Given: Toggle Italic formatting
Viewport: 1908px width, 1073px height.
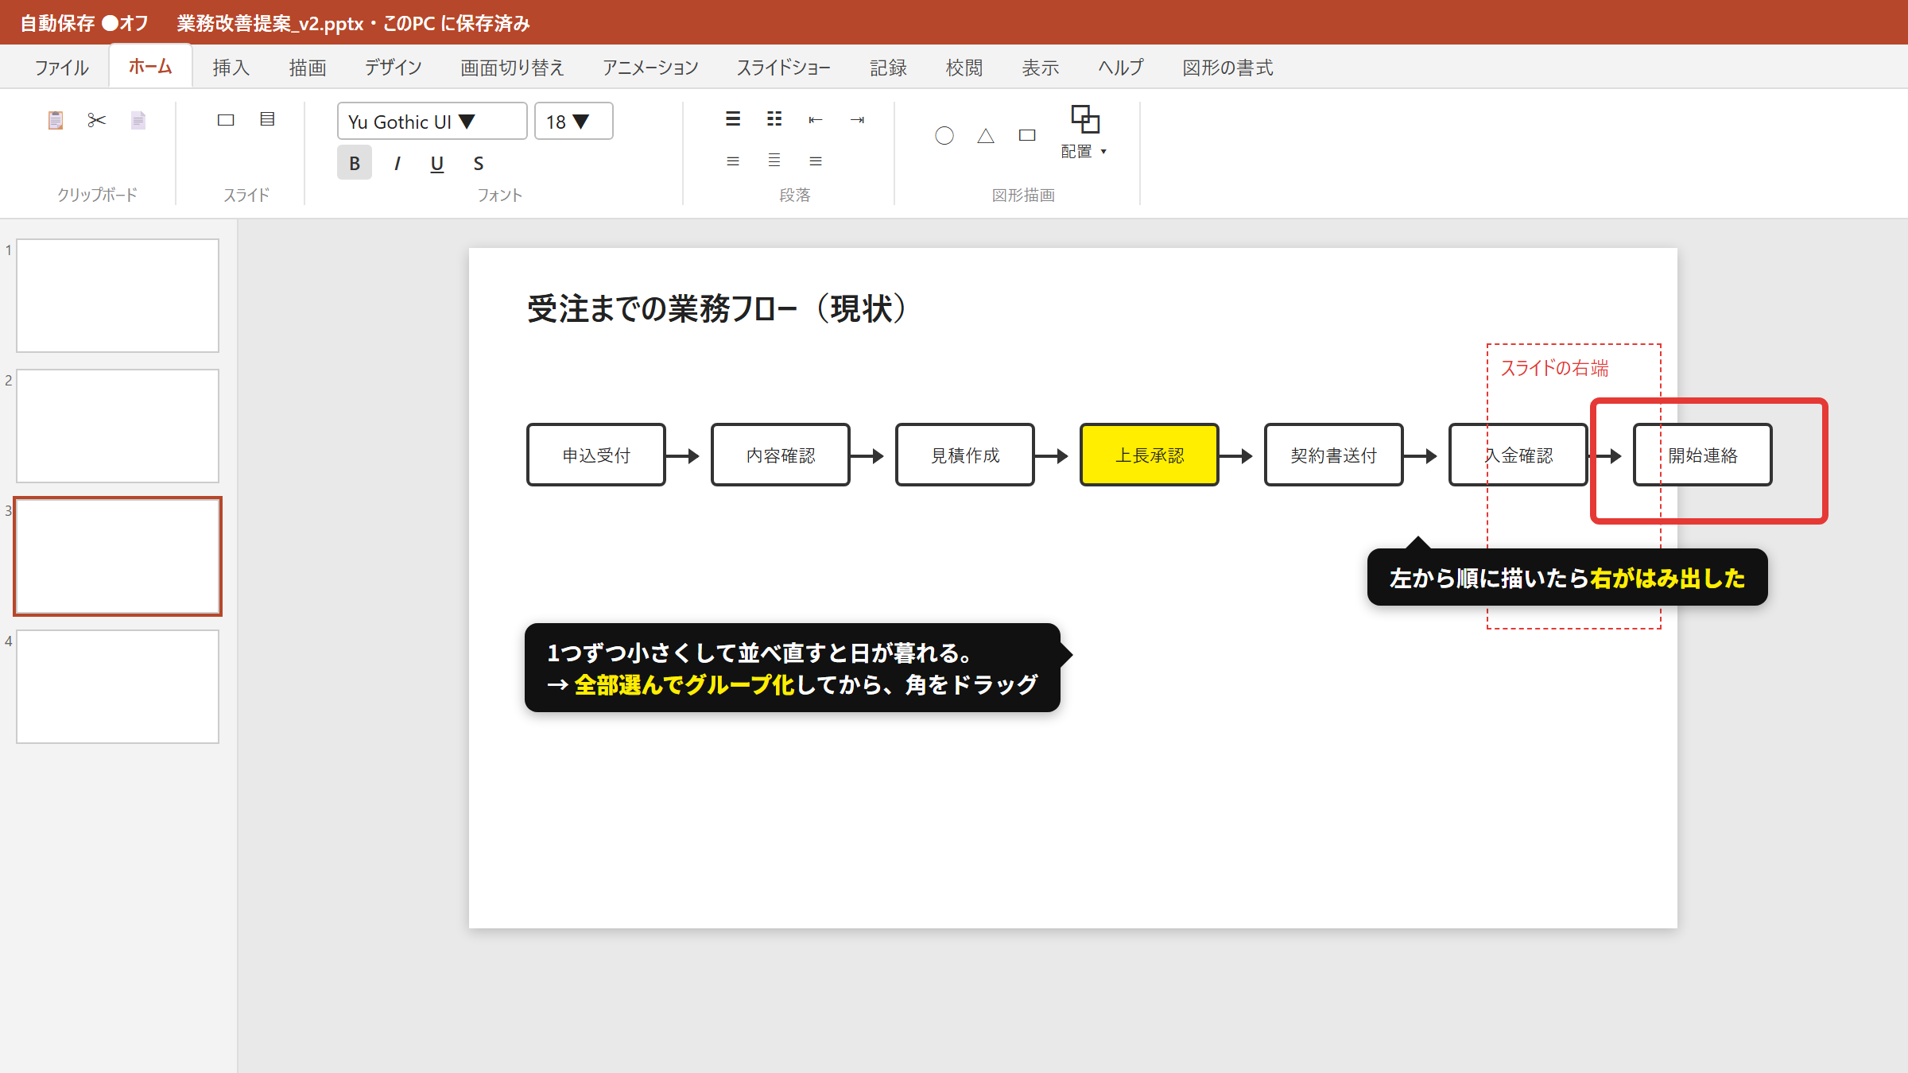Looking at the screenshot, I should [x=396, y=163].
